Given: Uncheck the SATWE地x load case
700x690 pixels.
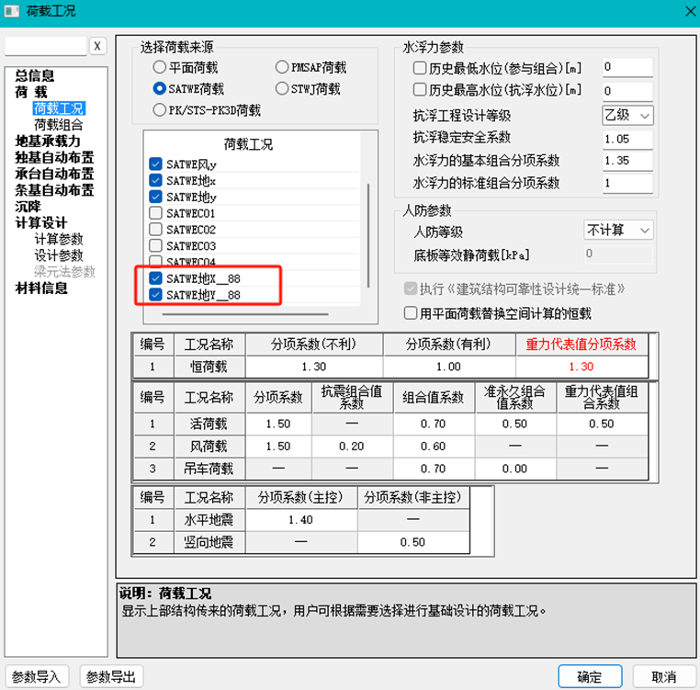Looking at the screenshot, I should 155,180.
